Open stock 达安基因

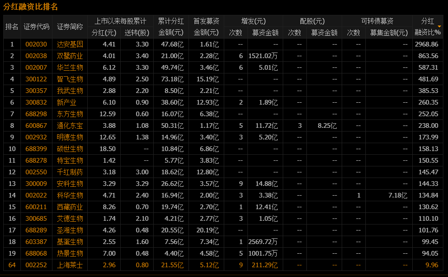click(x=70, y=44)
